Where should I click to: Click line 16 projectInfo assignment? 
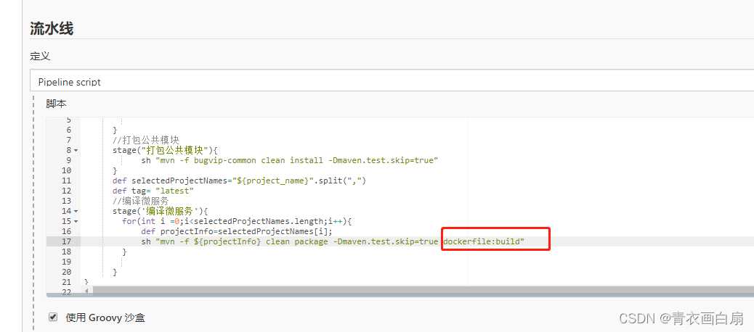point(237,231)
